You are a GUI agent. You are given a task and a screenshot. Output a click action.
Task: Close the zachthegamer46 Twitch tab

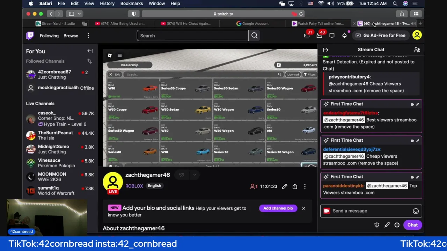pos(354,23)
